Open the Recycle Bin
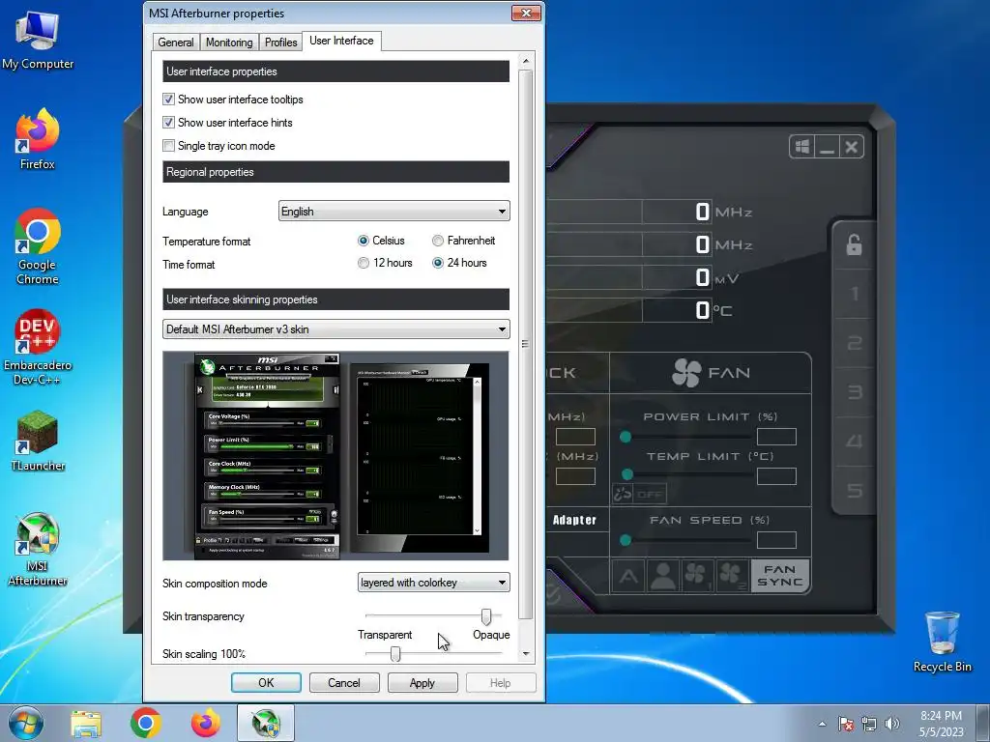 [942, 642]
